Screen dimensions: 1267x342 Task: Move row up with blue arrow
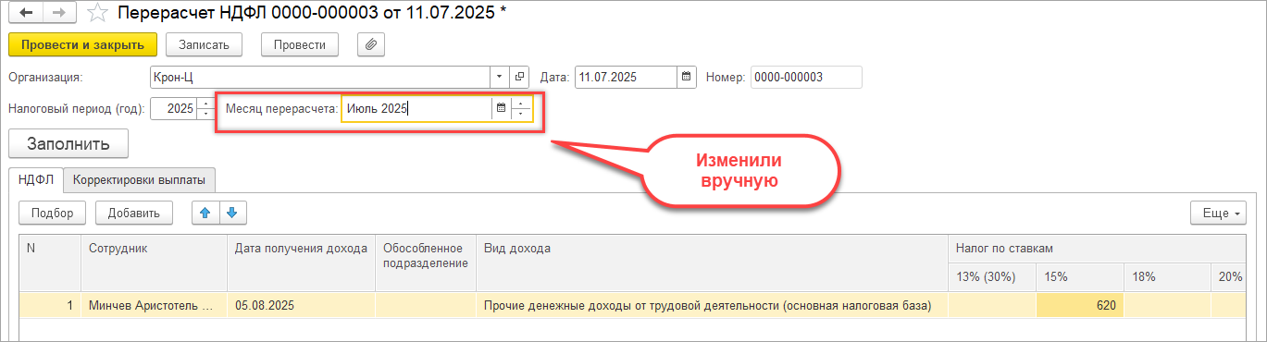tap(205, 213)
